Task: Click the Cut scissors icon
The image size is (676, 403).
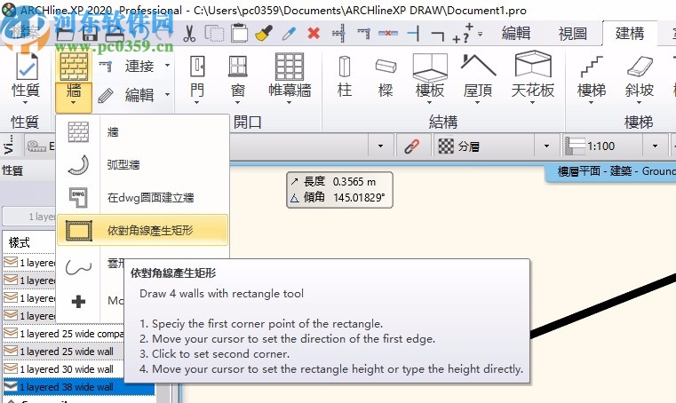Action: pos(189,34)
